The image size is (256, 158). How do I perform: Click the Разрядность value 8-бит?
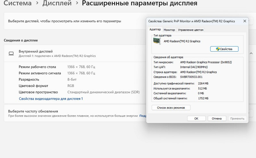pos(72,80)
